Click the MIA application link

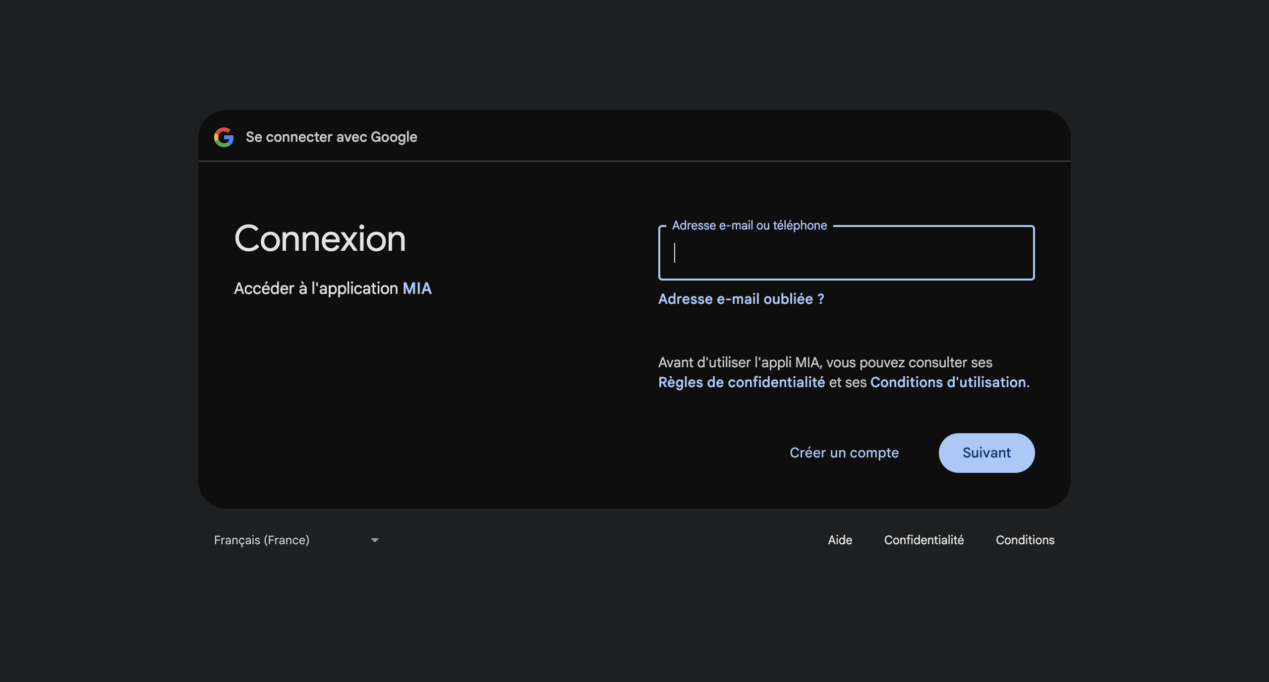pyautogui.click(x=417, y=288)
